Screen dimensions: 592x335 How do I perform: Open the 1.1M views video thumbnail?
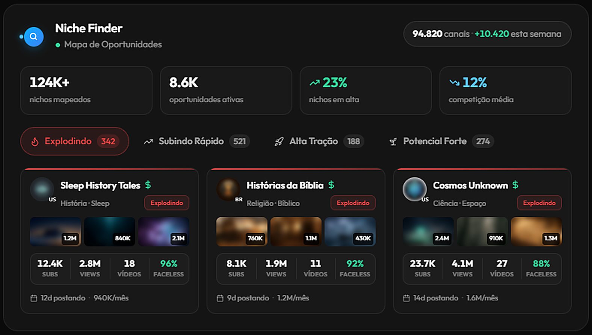coord(296,232)
